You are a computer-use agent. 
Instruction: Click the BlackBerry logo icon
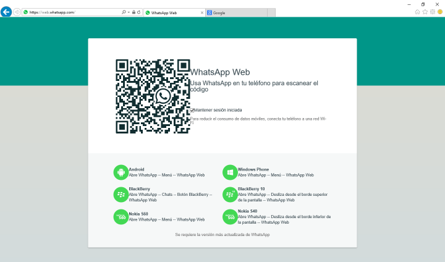pyautogui.click(x=121, y=195)
